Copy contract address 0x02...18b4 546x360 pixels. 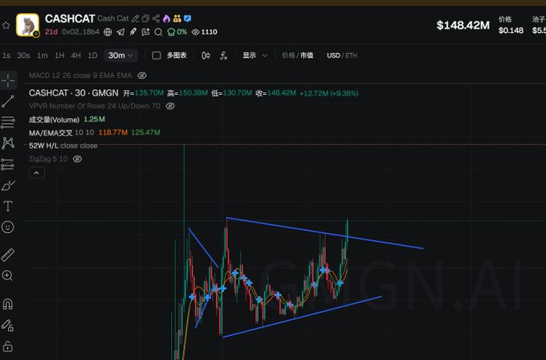(x=80, y=32)
